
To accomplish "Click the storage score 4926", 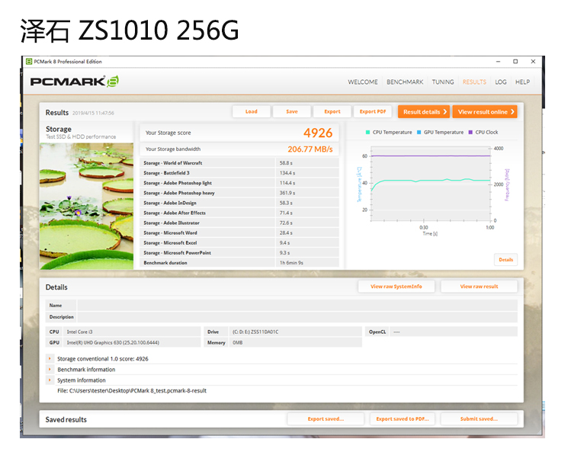I will 318,133.
